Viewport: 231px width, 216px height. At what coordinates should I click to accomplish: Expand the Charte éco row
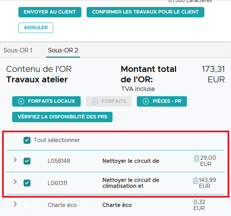pos(15,204)
